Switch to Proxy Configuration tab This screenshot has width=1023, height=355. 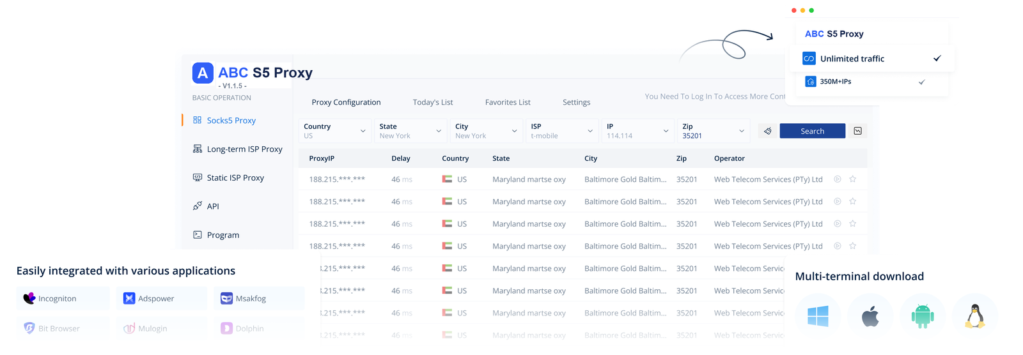[346, 102]
